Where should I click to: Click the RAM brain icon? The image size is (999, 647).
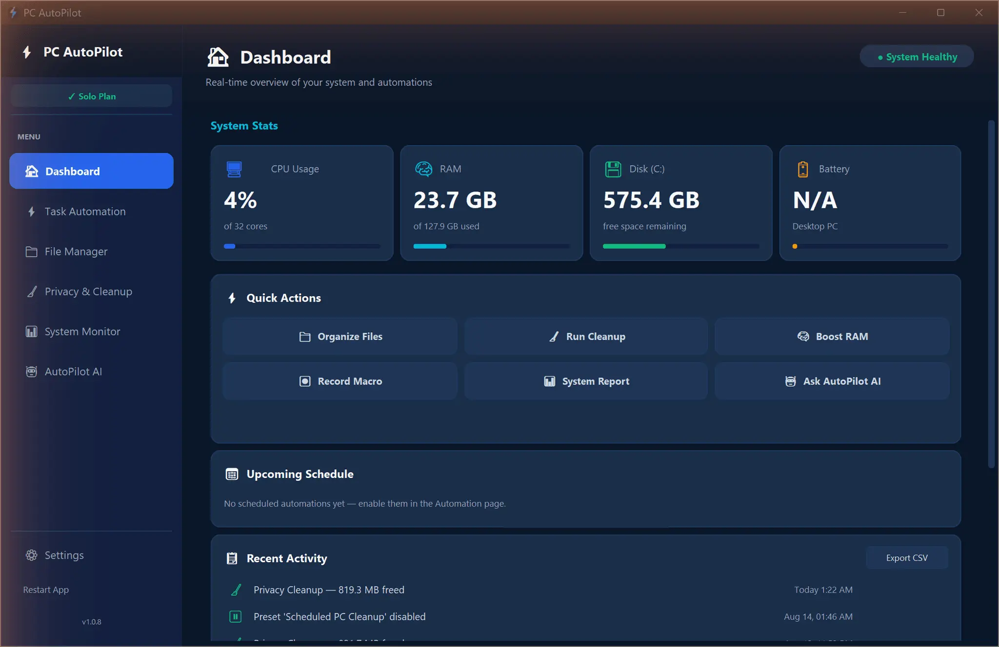pyautogui.click(x=423, y=169)
